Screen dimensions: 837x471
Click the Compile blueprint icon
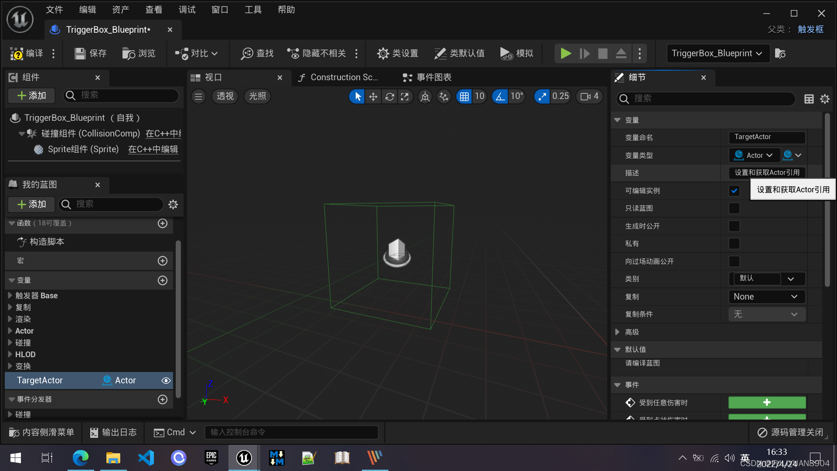pyautogui.click(x=17, y=54)
